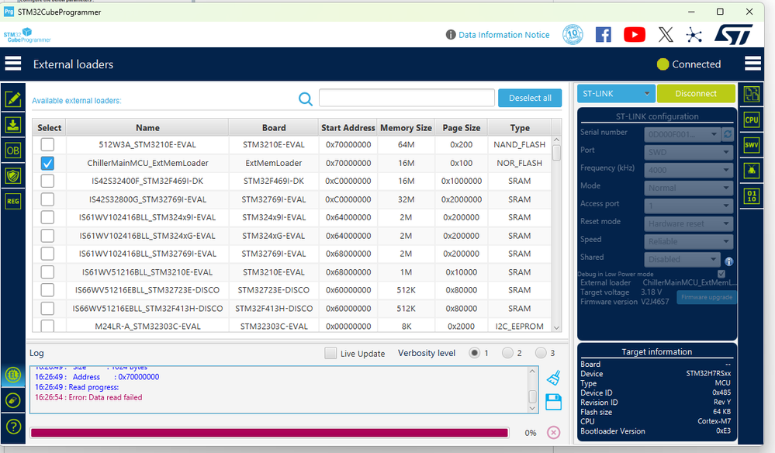Screen dimensions: 775x453
Task: Open the top icon above CPU
Action: click(752, 94)
